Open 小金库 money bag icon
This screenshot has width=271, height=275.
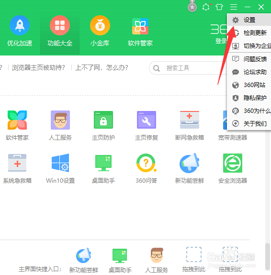tap(100, 25)
